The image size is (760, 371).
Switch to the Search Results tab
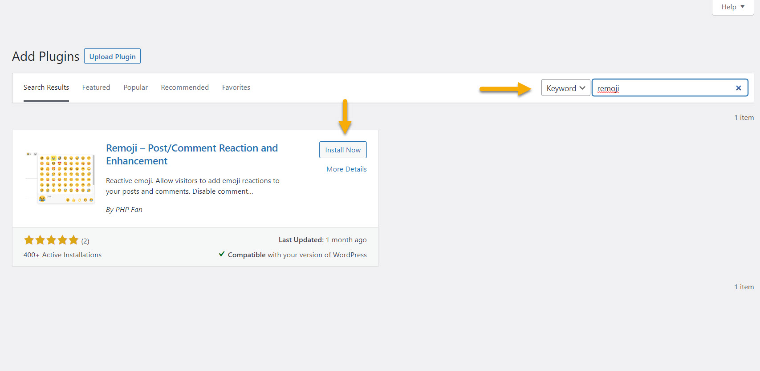tap(46, 88)
